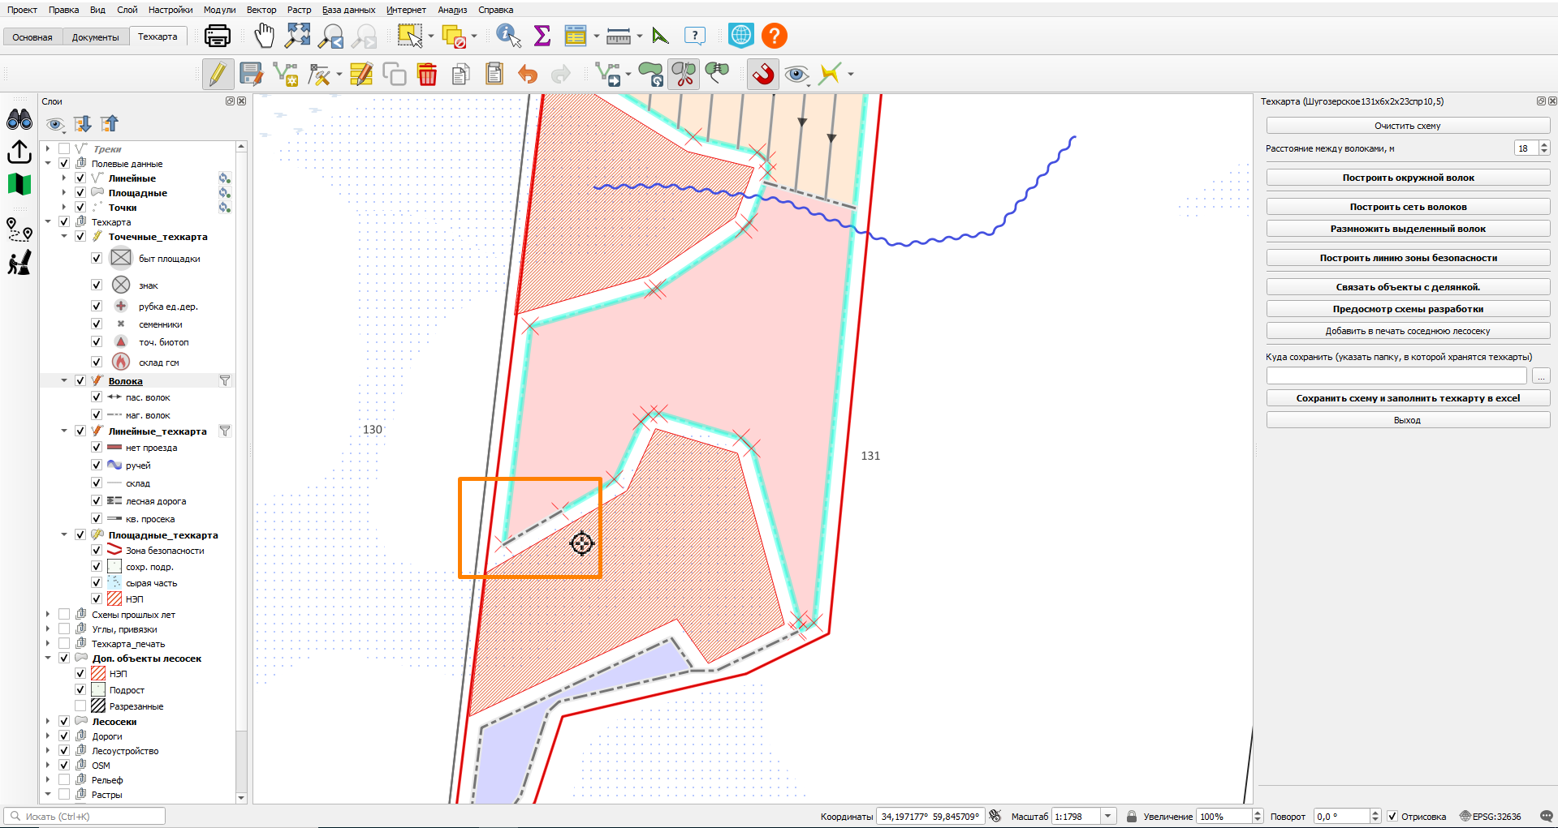Collapse the Полевые данные group
The height and width of the screenshot is (828, 1558).
tap(48, 164)
